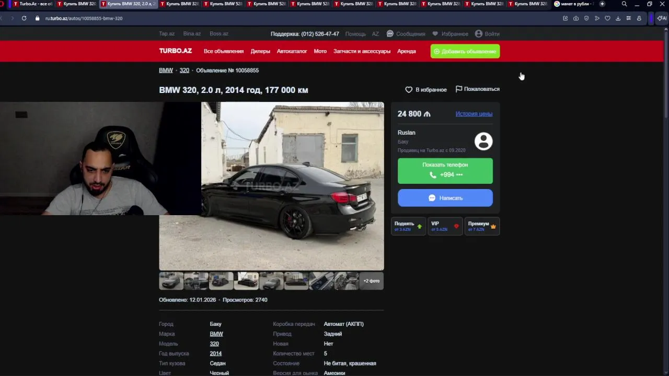This screenshot has width=669, height=376.
Task: Click the messages chat bubble icon in header
Action: pos(390,33)
